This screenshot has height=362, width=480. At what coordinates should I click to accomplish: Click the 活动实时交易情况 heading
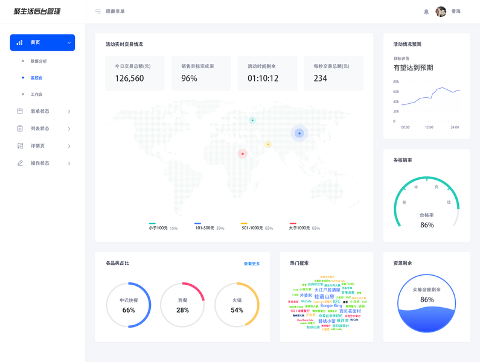pos(124,44)
